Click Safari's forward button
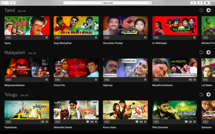The height and width of the screenshot is (134, 215). coord(7,3)
